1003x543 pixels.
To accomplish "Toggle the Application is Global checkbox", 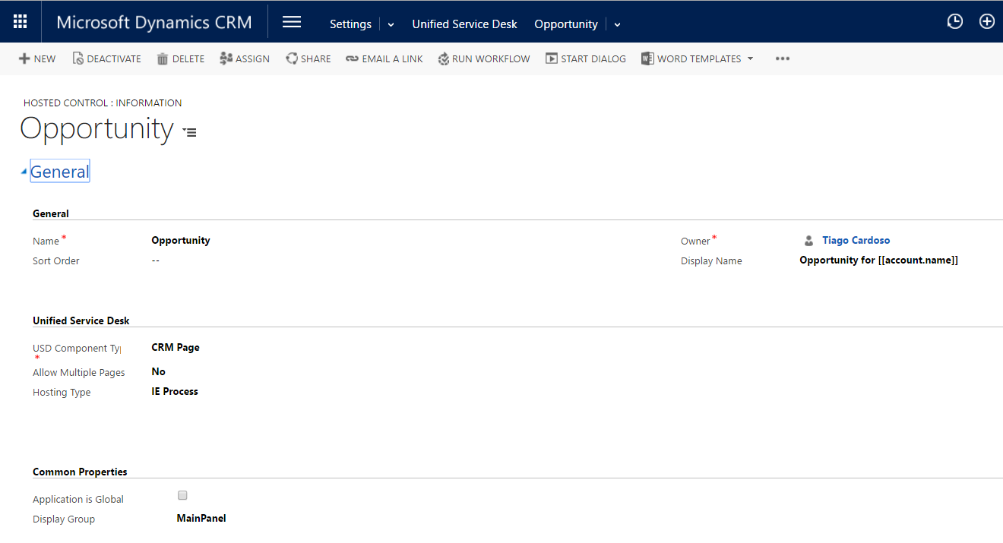I will 182,495.
